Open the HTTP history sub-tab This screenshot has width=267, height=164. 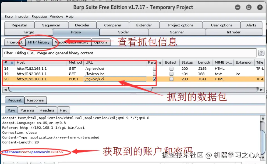point(39,42)
